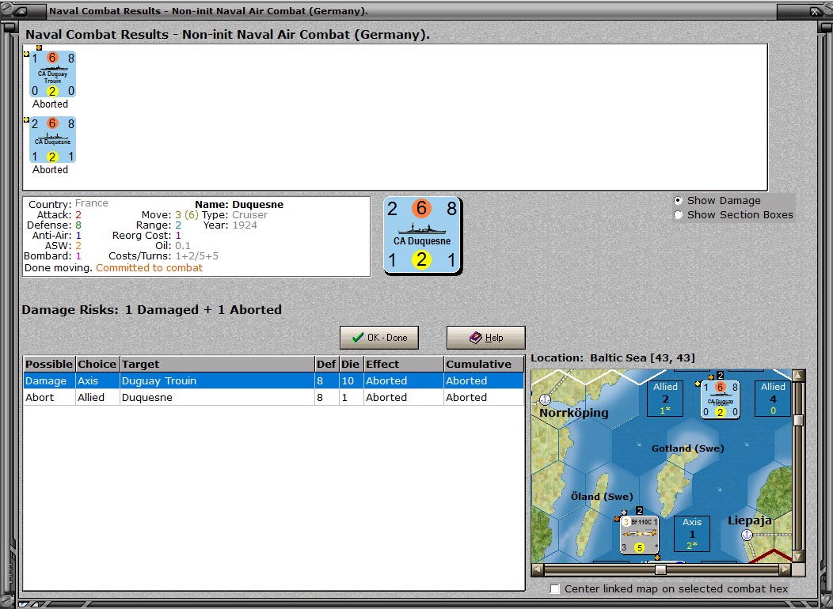
Task: Click the Aborted label under Duguay Trouin counter
Action: pyautogui.click(x=51, y=104)
